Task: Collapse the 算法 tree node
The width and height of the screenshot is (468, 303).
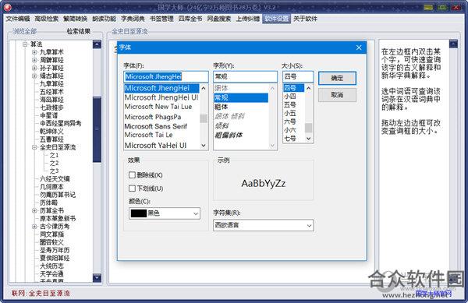Action: click(25, 44)
